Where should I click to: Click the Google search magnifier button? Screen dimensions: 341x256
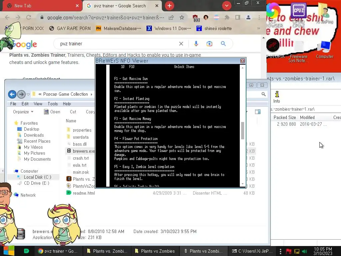tap(223, 44)
